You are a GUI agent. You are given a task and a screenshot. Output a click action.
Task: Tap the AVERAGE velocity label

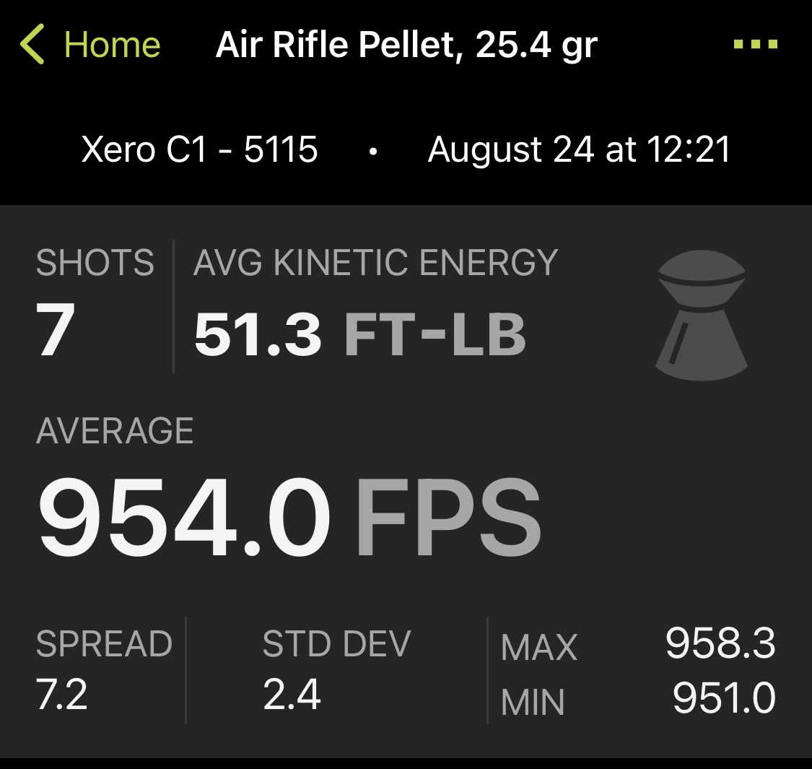pyautogui.click(x=115, y=430)
